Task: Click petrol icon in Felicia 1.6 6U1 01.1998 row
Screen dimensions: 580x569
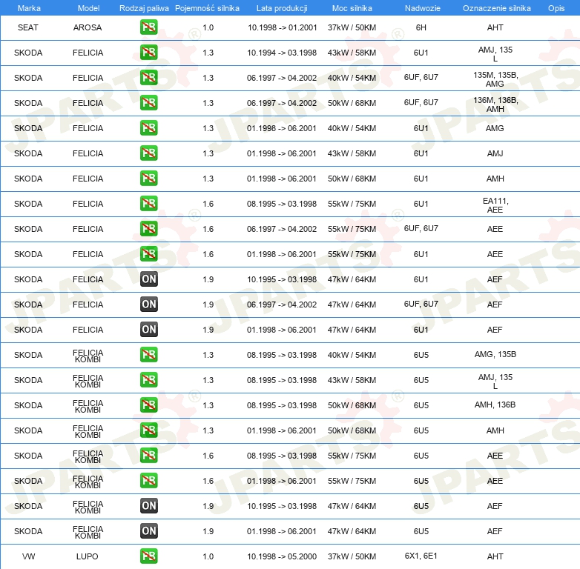Action: (148, 253)
